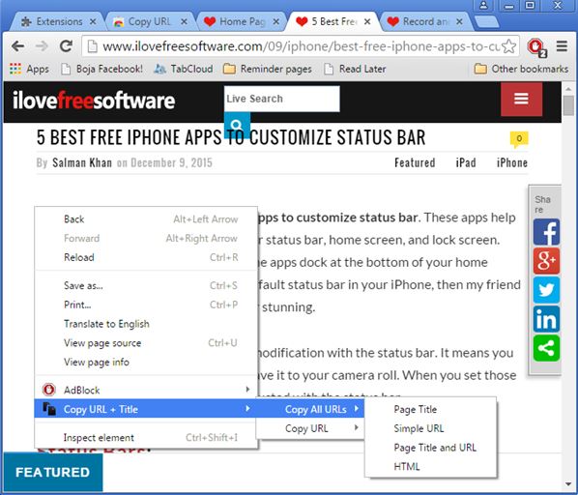Open the Reminder pages bookmark folder
578x495 pixels.
pyautogui.click(x=268, y=69)
